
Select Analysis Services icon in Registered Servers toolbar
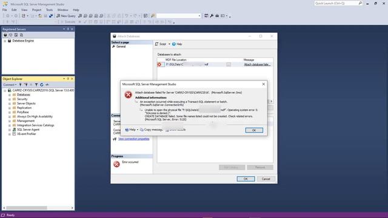[11, 35]
